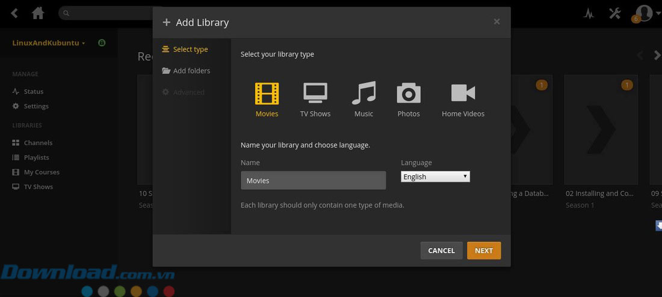Viewport: 662px width, 297px height.
Task: Open settings via the wrench tools icon
Action: 614,13
